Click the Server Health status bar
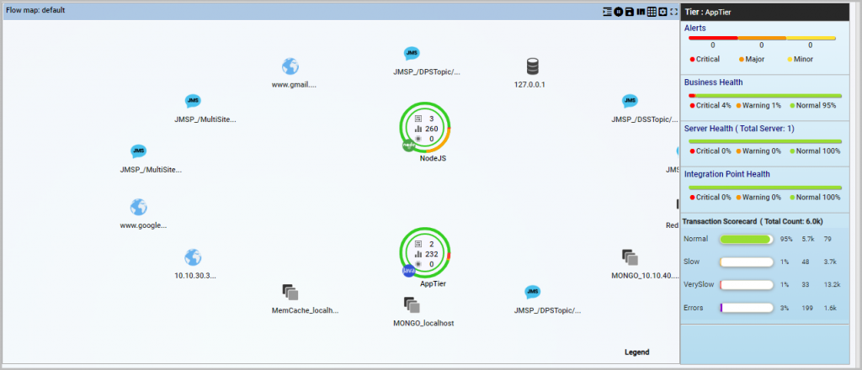Screen dimensions: 862x370 [764, 141]
